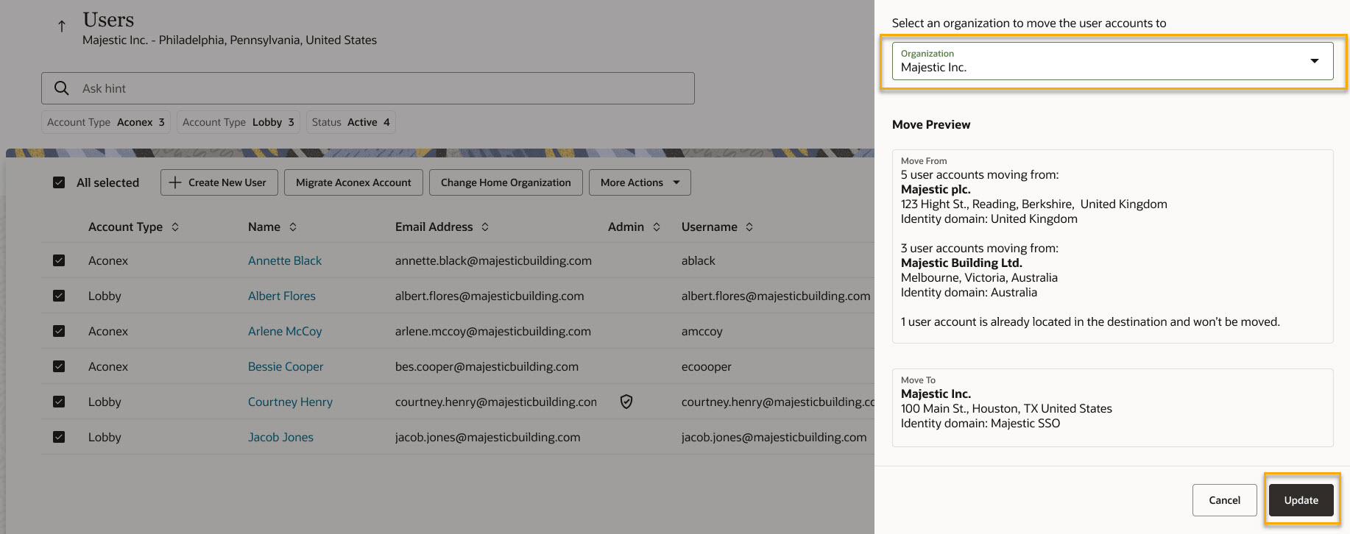Click the back up arrow beside Users

coord(62,26)
